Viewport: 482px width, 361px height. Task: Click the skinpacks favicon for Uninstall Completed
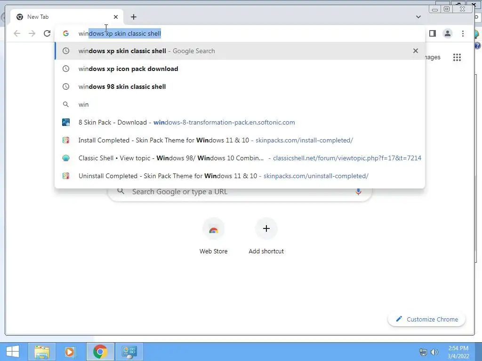(66, 176)
